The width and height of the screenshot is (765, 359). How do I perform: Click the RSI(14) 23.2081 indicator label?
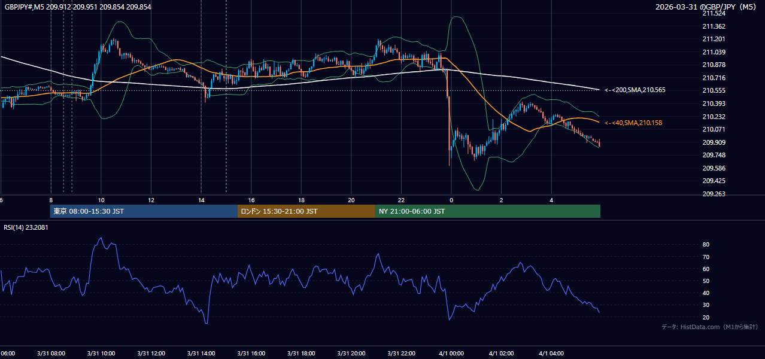[26, 227]
